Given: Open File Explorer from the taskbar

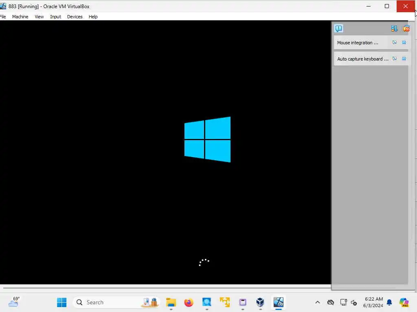Looking at the screenshot, I should [171, 302].
